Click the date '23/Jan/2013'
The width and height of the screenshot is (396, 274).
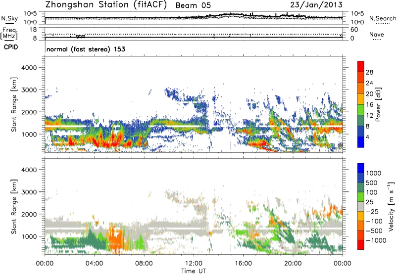click(316, 5)
